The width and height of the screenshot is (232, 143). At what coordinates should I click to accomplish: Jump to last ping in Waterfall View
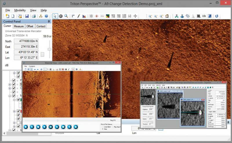click(x=76, y=127)
